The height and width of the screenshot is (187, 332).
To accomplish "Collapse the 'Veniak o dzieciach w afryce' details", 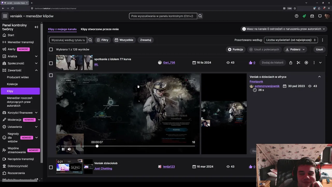I will pyautogui.click(x=319, y=77).
